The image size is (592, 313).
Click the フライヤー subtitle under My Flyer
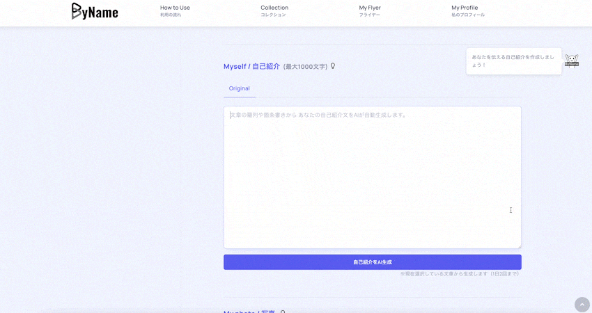(369, 15)
